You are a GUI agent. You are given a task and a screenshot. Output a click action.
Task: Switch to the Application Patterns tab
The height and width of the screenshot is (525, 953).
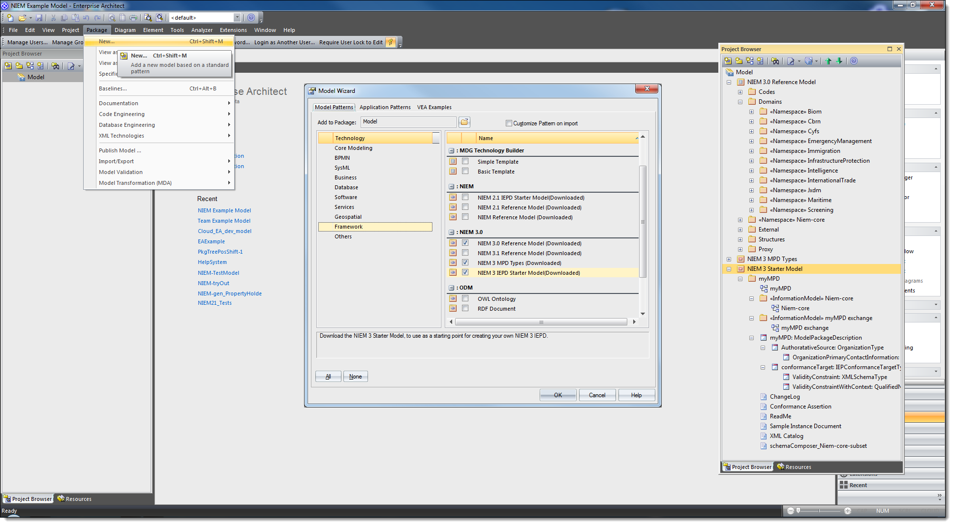385,107
